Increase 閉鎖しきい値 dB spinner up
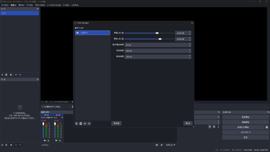The image size is (270, 152). click(x=190, y=32)
